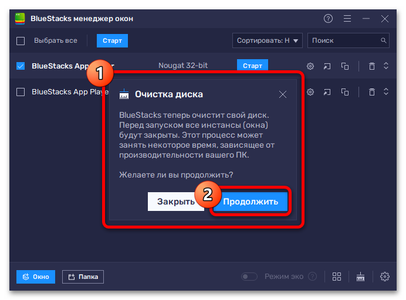Click disk cleanup broom icon in bottom bar
Screen dimensions: 406x300
click(360, 277)
